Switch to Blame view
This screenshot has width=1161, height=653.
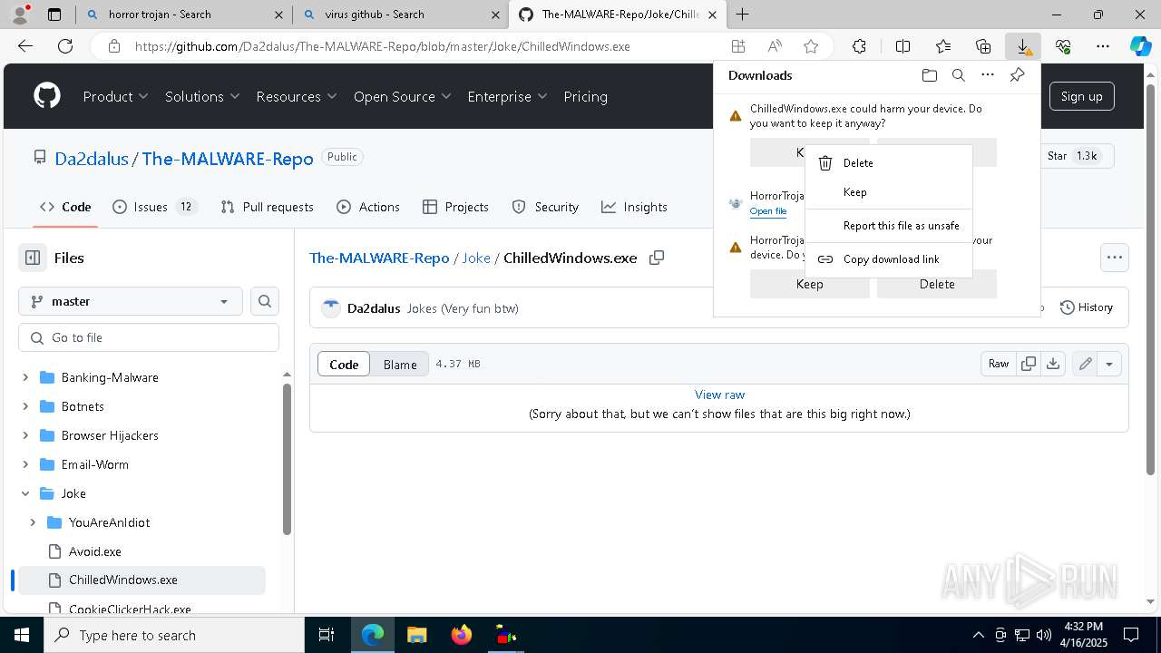point(400,365)
